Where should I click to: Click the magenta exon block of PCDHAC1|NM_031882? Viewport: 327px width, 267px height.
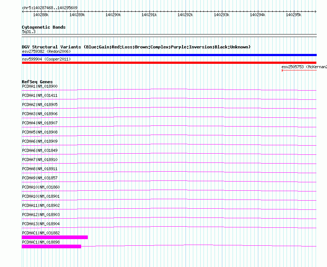click(x=55, y=237)
